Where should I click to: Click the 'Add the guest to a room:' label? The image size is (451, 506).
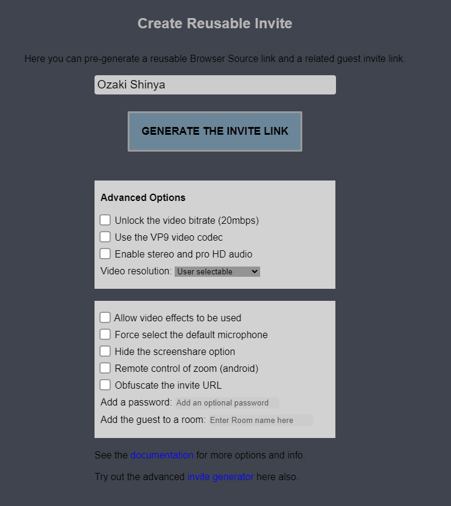tap(153, 420)
